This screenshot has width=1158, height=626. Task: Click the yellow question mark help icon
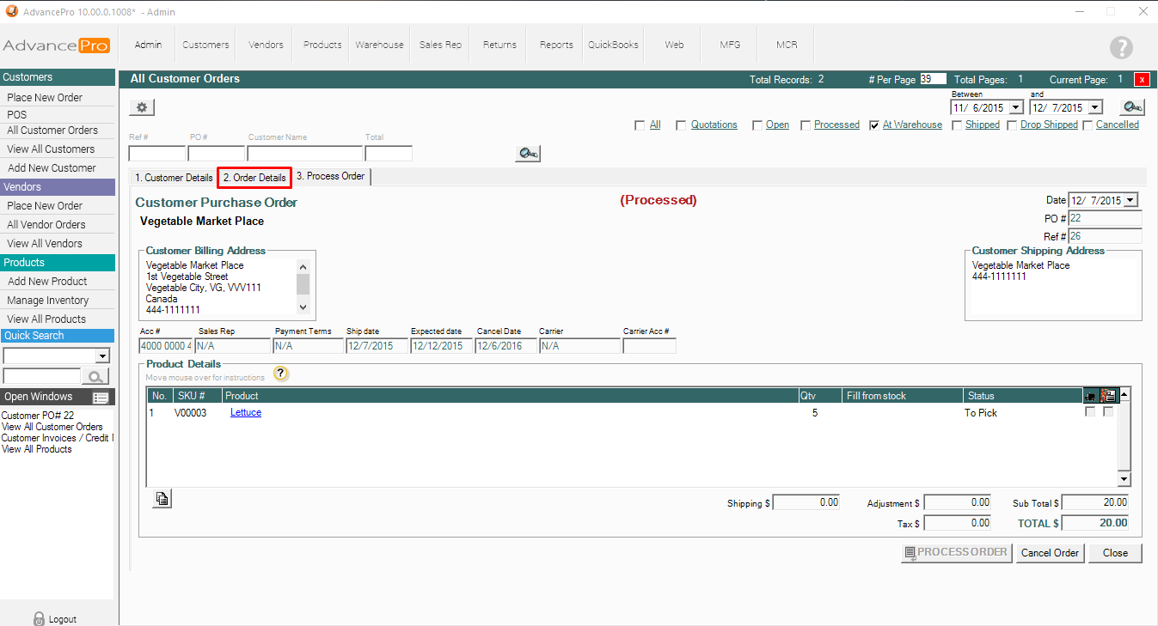280,374
